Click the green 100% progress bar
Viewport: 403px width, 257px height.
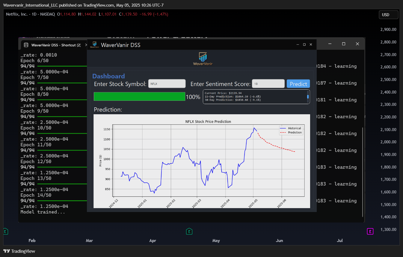pos(139,96)
